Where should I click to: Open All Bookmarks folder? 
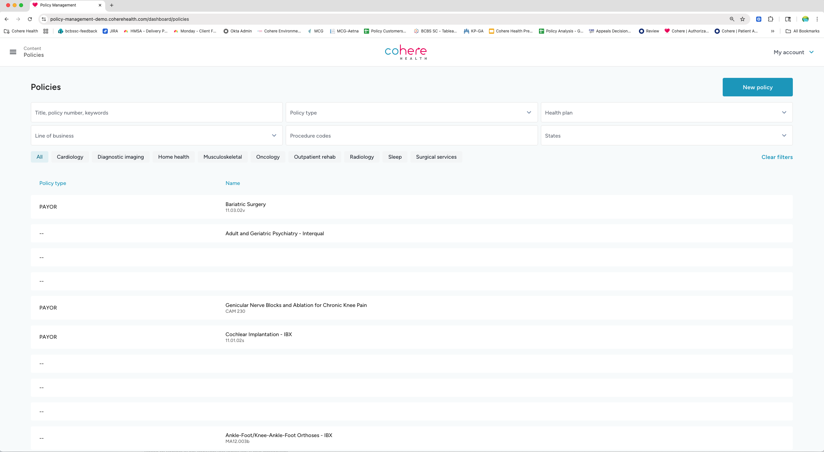pyautogui.click(x=803, y=31)
